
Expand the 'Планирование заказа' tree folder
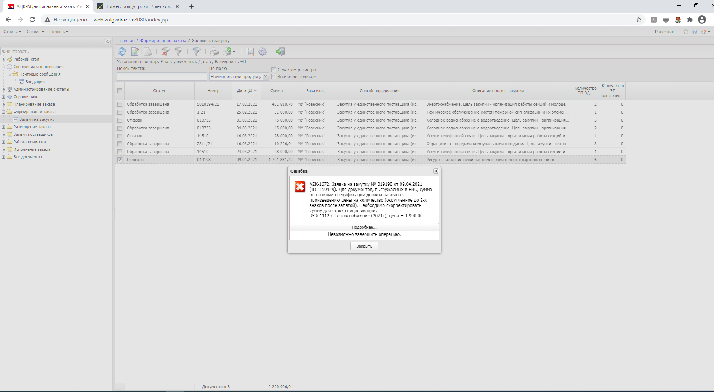4,104
